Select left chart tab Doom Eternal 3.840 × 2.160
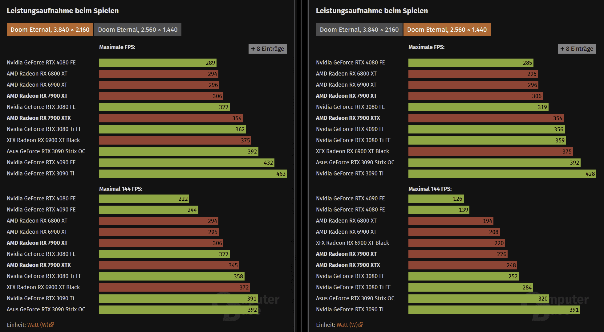This screenshot has width=604, height=332. [50, 30]
